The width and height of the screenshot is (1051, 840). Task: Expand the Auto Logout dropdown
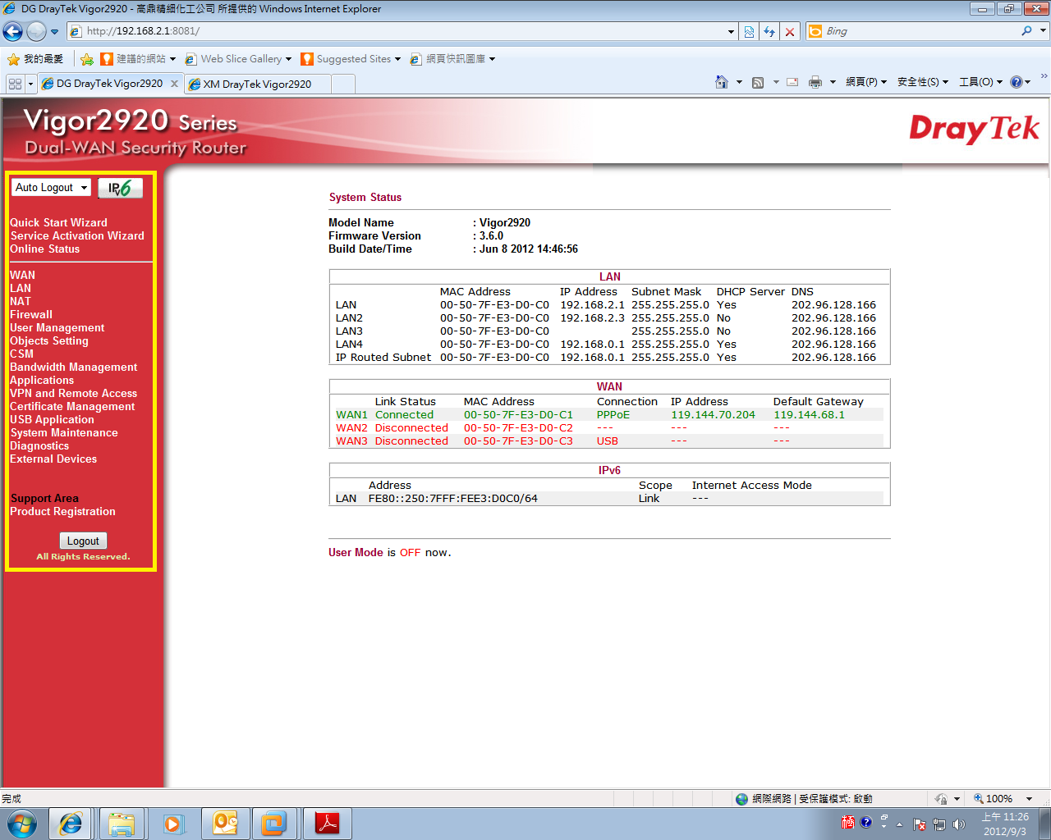[51, 188]
